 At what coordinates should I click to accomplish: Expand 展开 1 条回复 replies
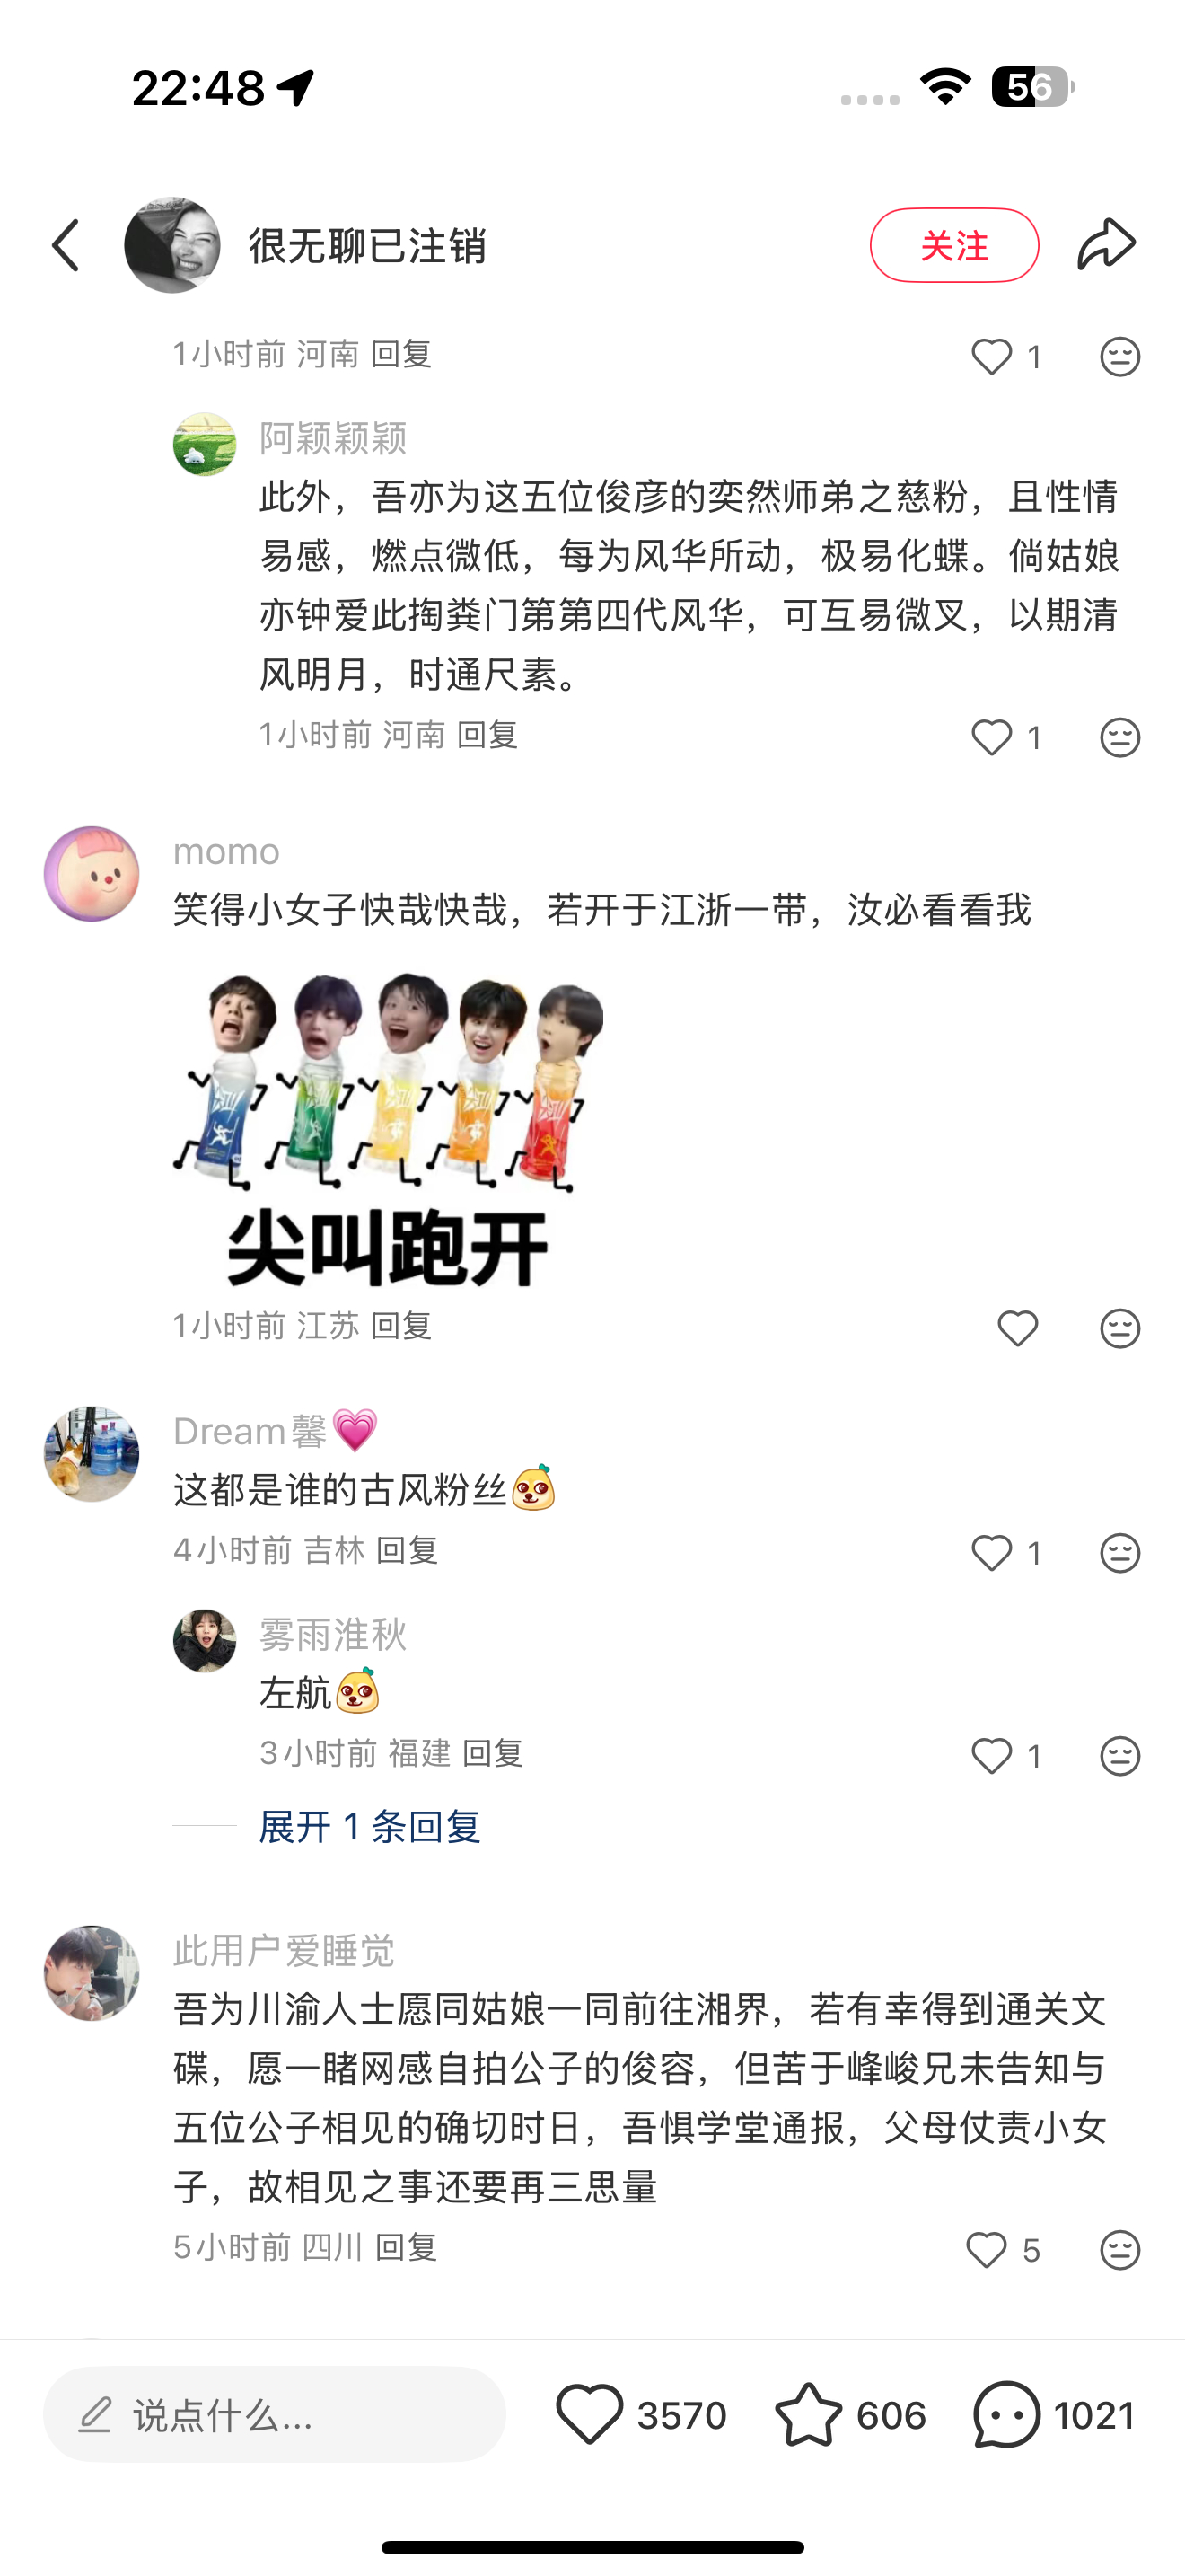[370, 1827]
